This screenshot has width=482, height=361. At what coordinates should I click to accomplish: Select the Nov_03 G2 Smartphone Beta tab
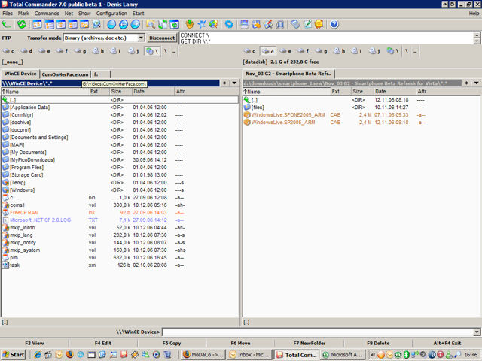(x=288, y=74)
